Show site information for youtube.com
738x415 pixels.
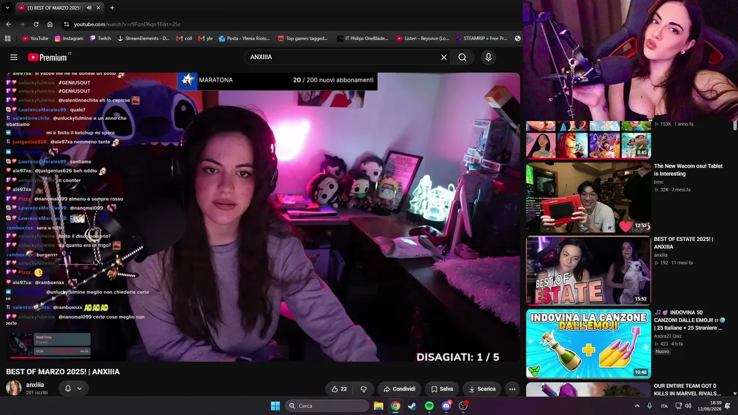66,24
